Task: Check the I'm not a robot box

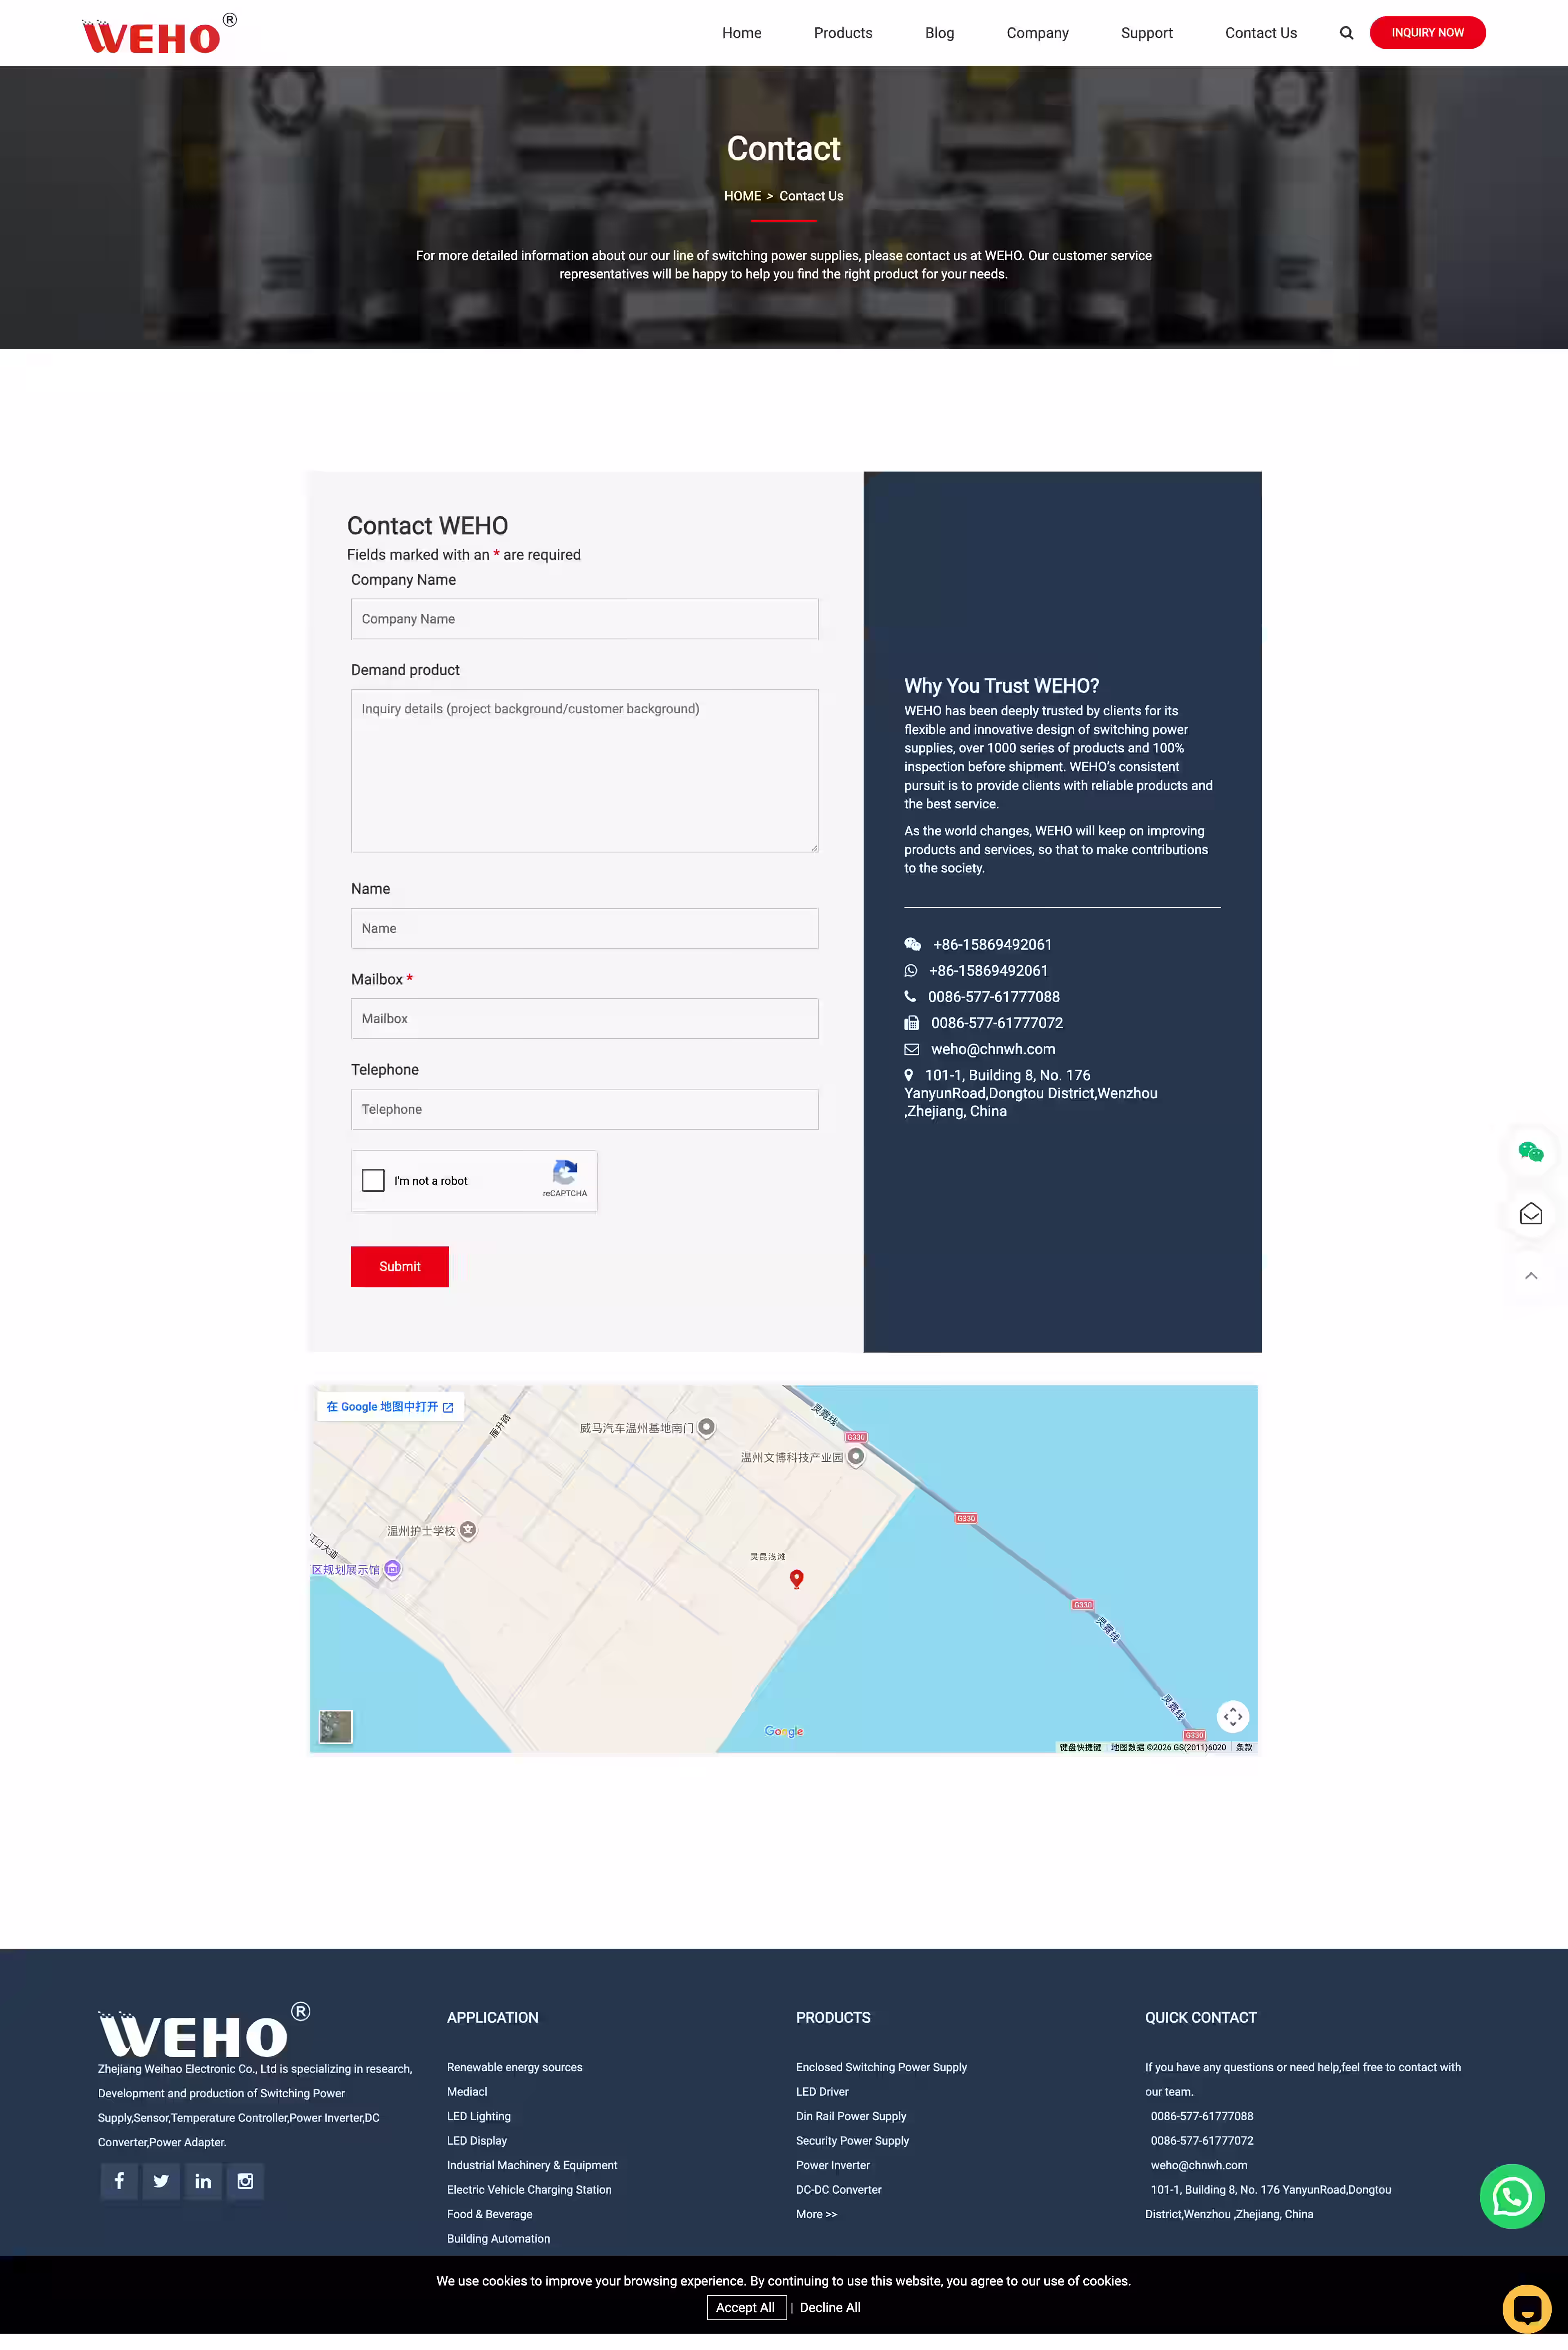Action: pyautogui.click(x=373, y=1180)
